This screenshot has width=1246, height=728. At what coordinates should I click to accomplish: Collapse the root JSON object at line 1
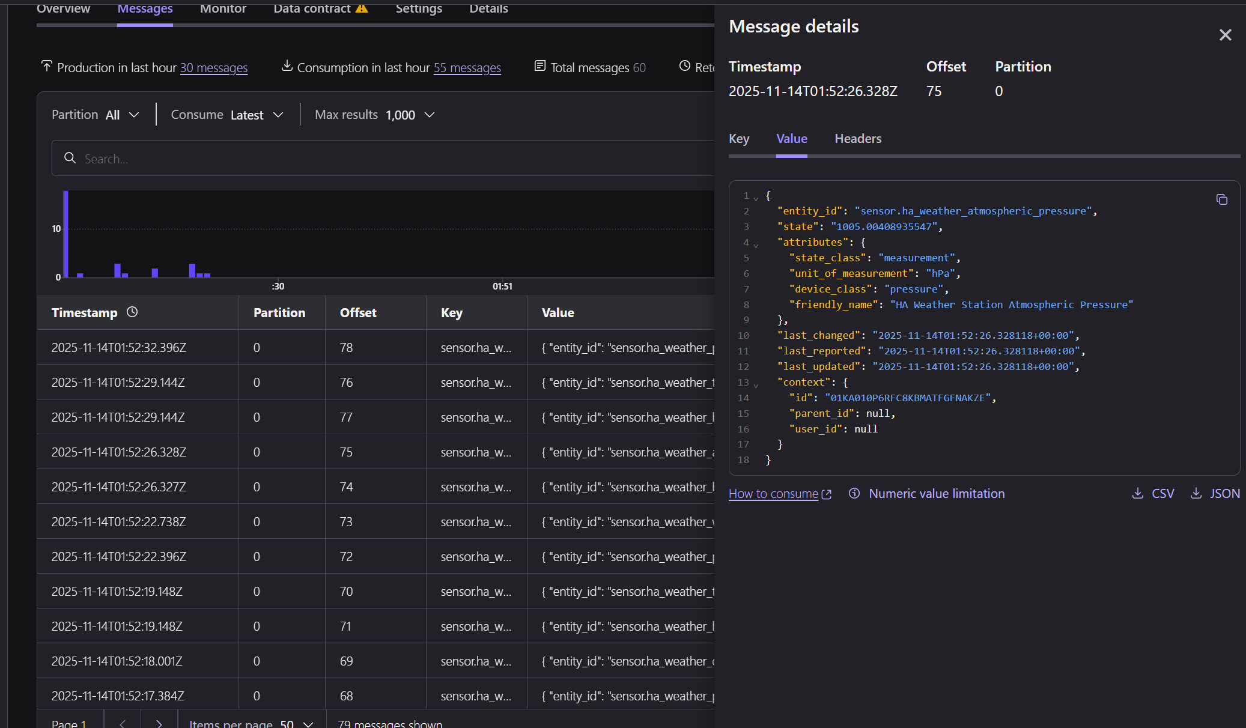point(756,198)
